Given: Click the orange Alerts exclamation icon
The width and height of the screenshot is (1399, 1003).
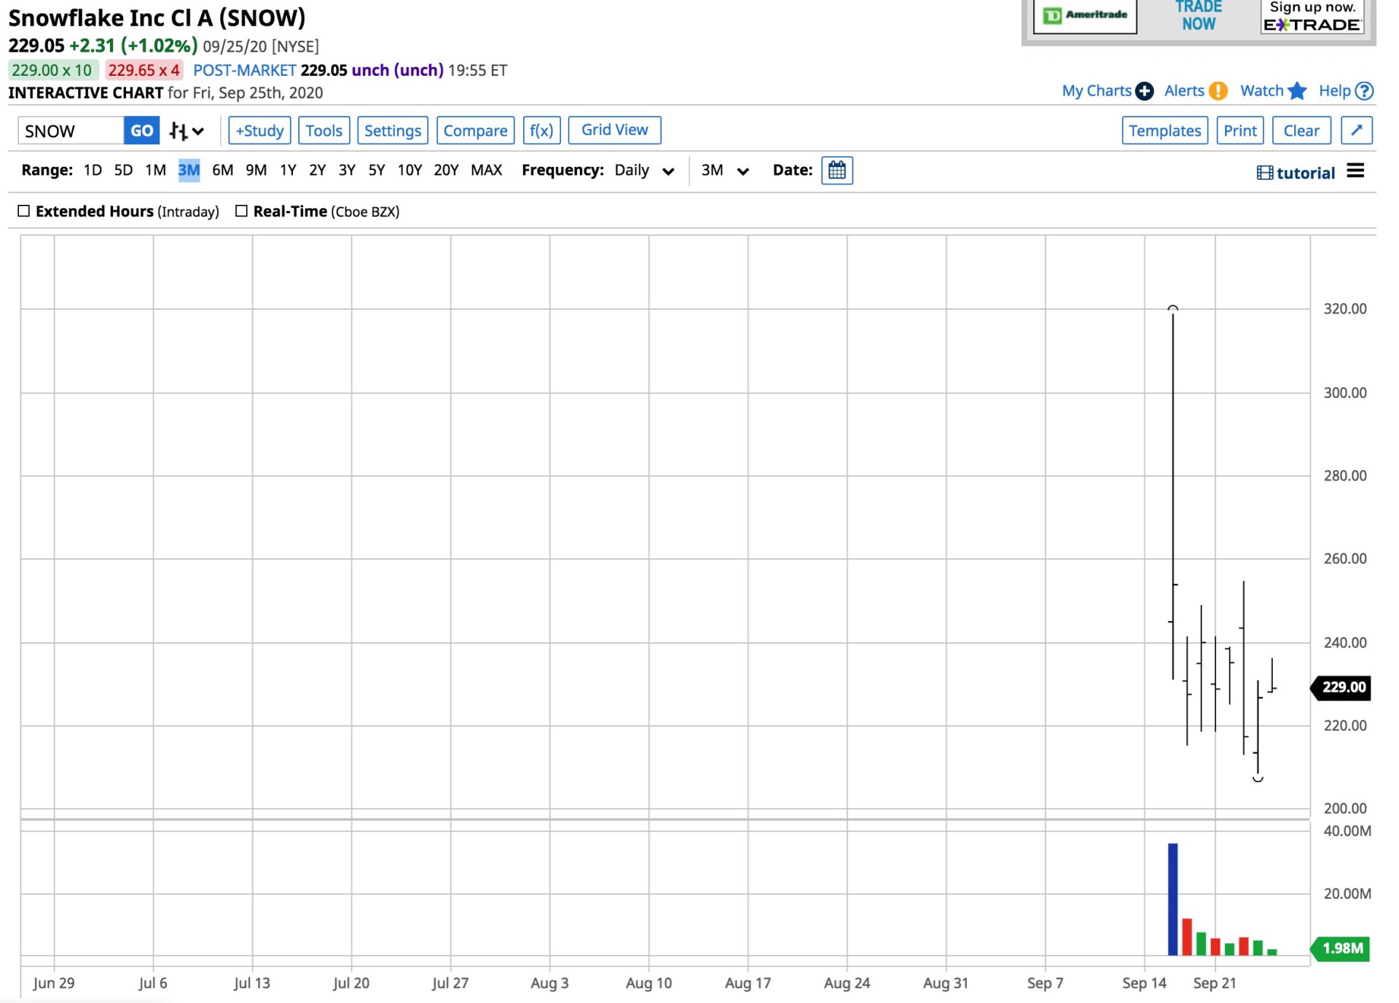Looking at the screenshot, I should coord(1218,91).
